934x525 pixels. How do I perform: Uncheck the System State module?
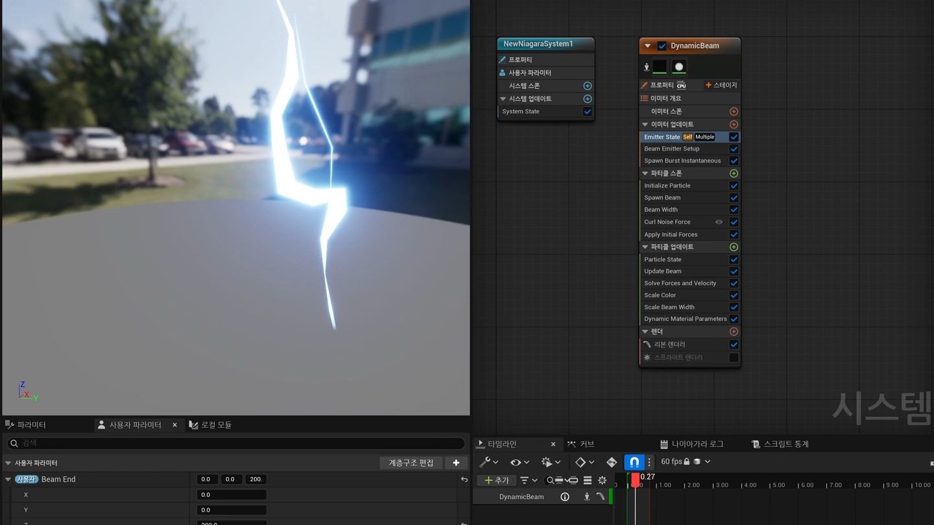pyautogui.click(x=587, y=111)
